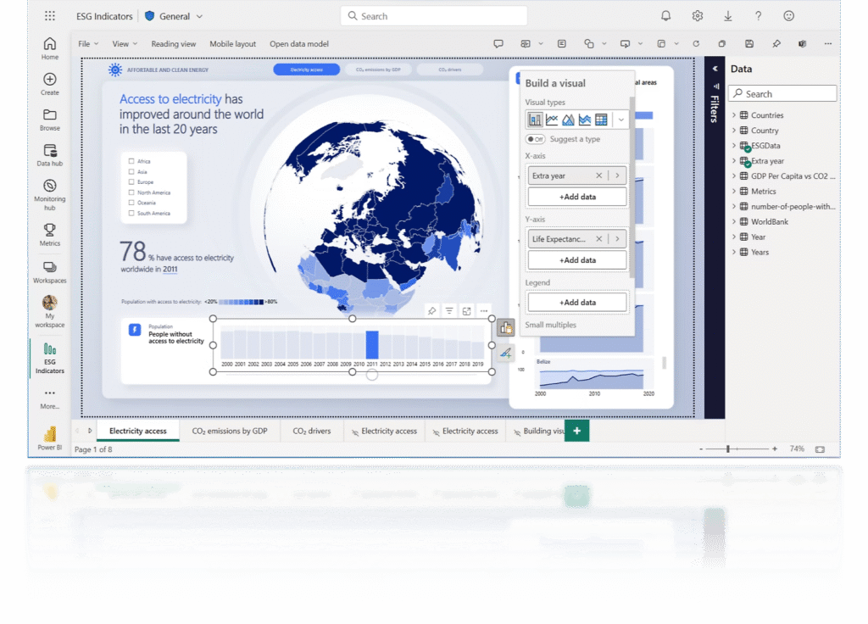Click +Add data under Legend
868x624 pixels.
[x=577, y=302]
